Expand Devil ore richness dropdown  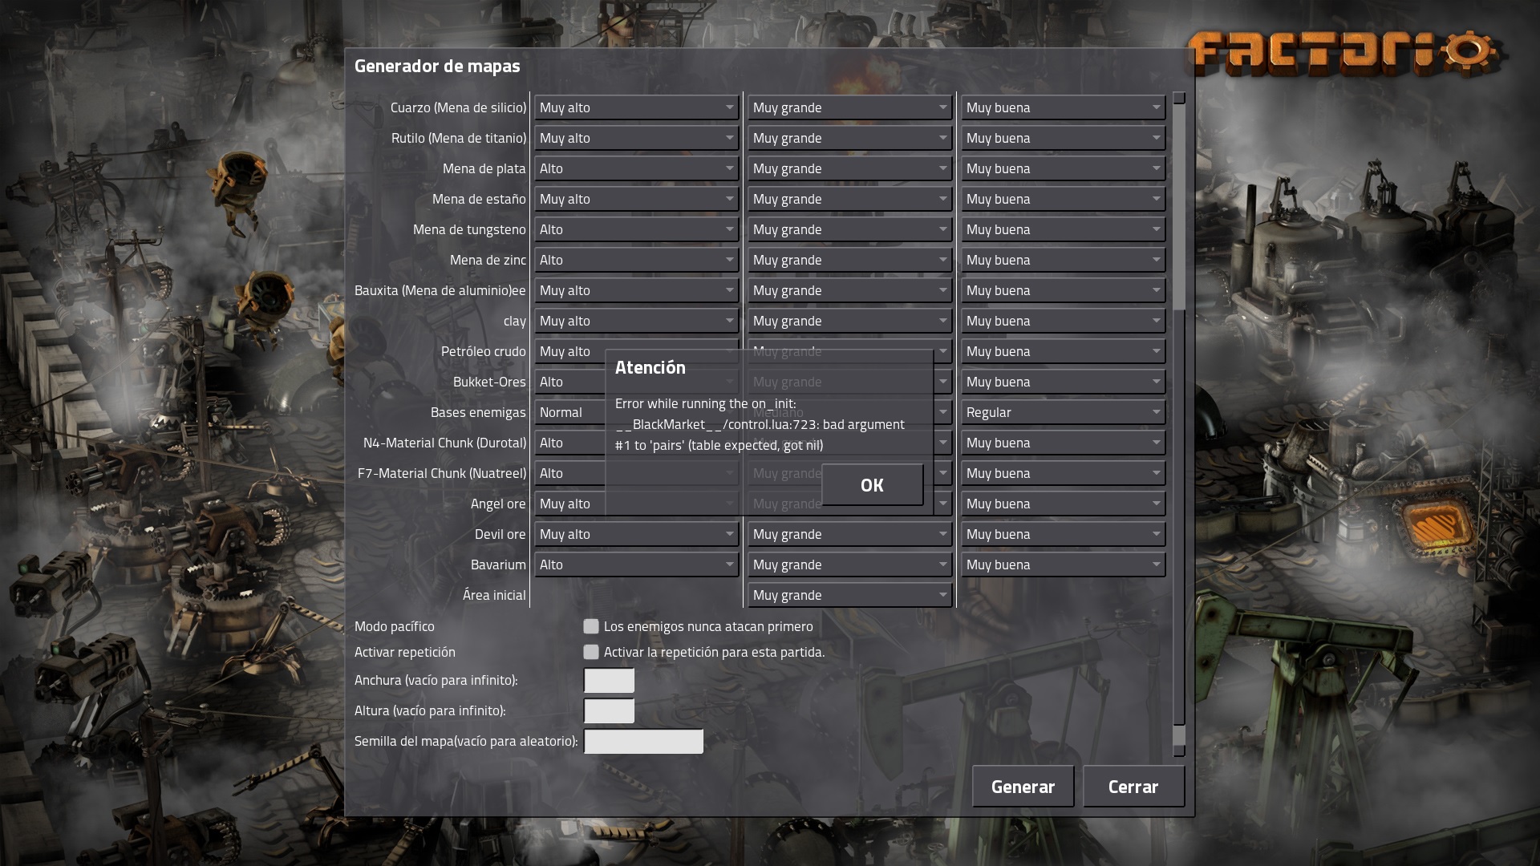click(1064, 534)
